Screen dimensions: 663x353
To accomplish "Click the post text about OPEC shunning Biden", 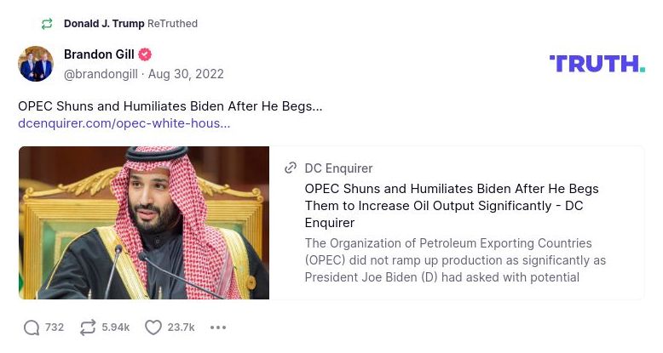I will (x=170, y=106).
